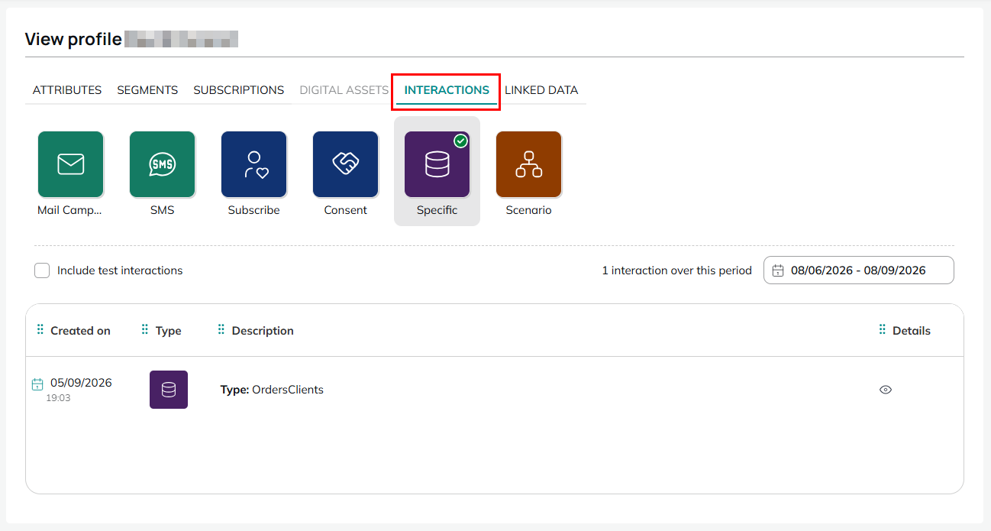Click the Type: OrdersClients description

pyautogui.click(x=272, y=390)
